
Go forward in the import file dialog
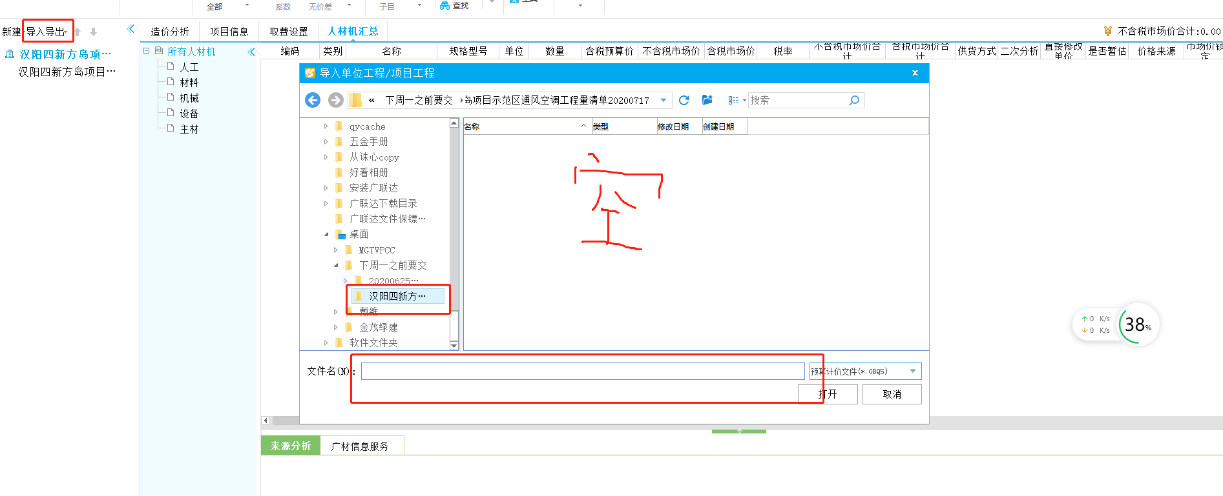tap(335, 100)
